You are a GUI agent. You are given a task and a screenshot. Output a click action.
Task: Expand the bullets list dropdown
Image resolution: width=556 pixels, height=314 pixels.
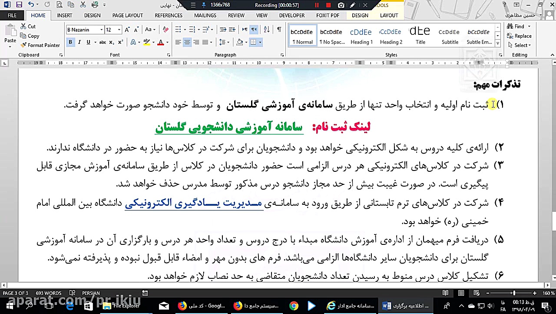click(x=185, y=30)
